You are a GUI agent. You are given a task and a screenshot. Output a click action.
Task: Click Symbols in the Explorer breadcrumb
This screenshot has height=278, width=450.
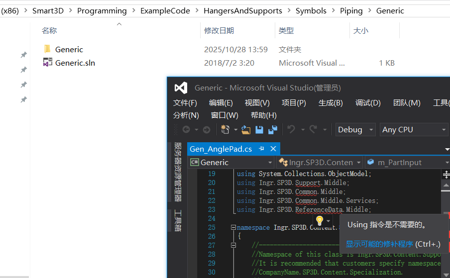[x=311, y=11]
